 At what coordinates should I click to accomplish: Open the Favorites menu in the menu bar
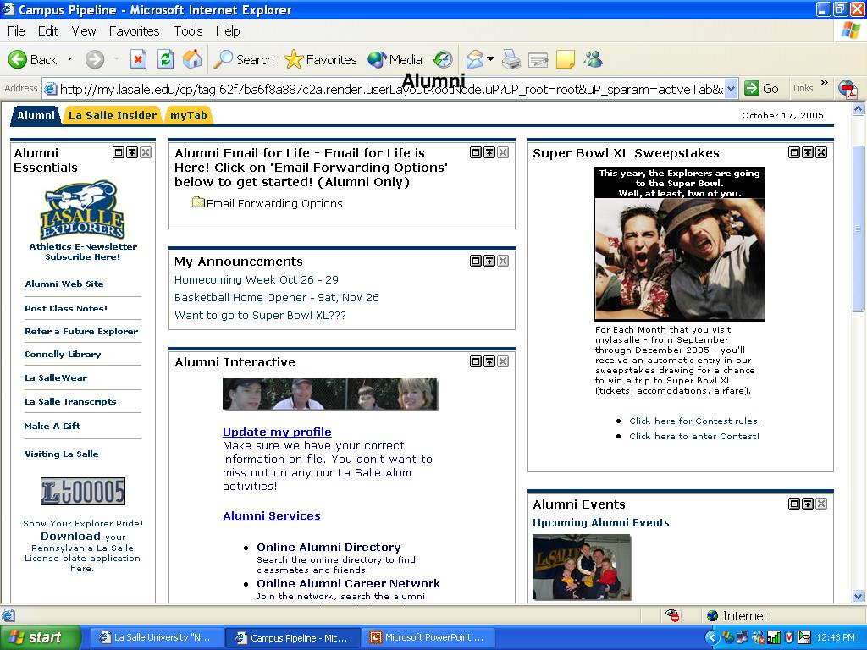(134, 31)
